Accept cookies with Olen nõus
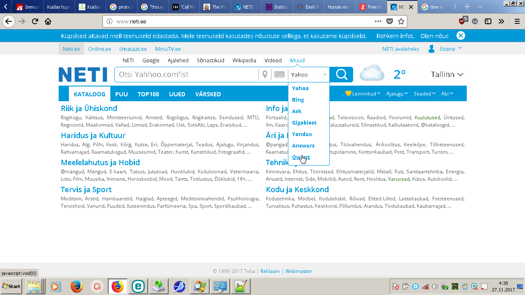 434,36
